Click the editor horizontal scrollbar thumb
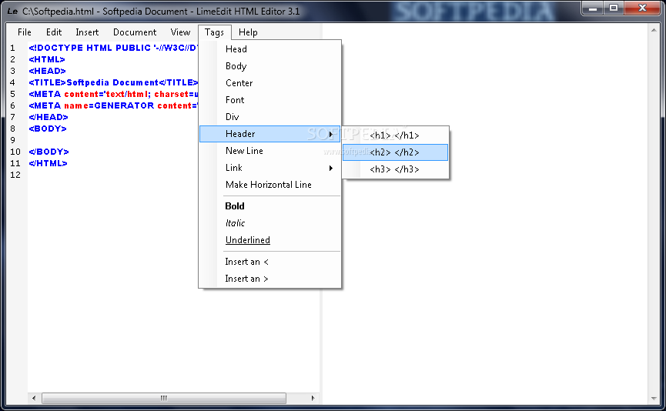Viewport: 666px width, 411px height. pos(164,398)
